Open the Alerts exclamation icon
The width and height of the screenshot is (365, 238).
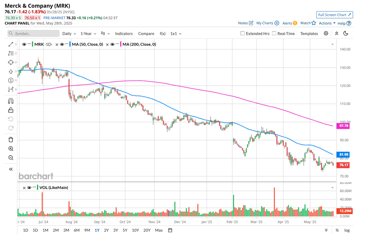pos(295,23)
